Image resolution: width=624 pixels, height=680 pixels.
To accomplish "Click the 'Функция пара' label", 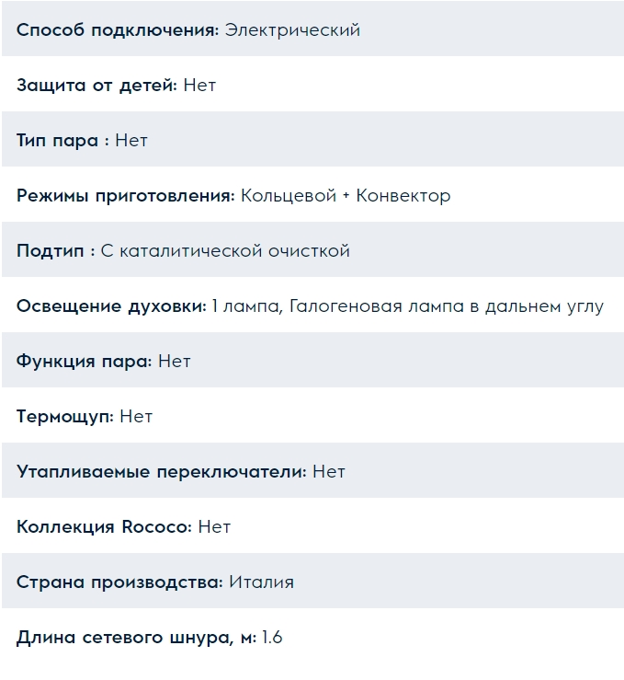I will click(x=84, y=362).
